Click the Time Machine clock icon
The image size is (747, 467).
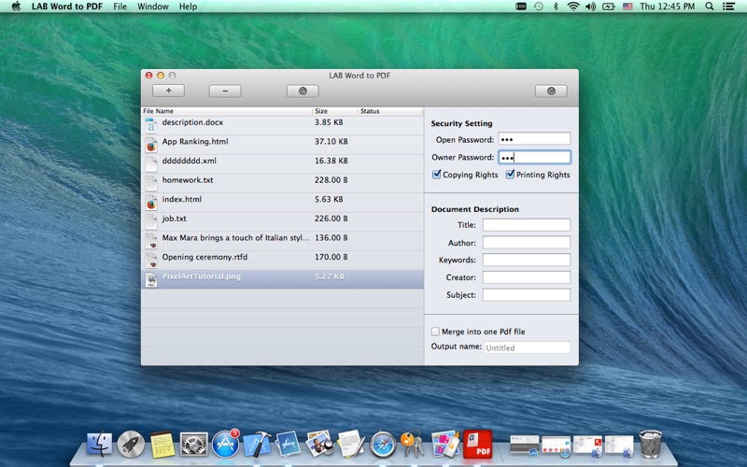(x=539, y=7)
